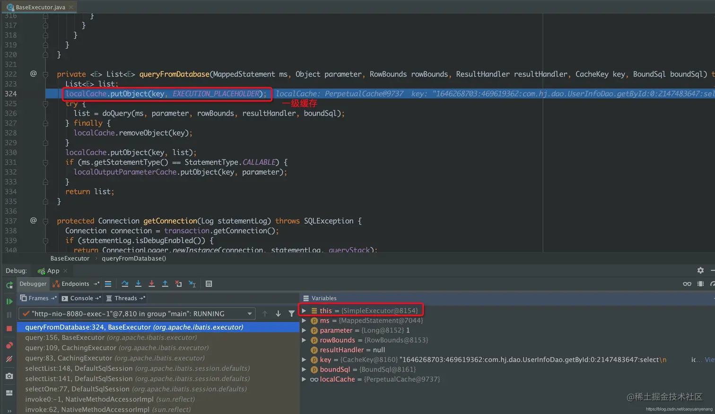
Task: Expand the 'rowBounds' variable node
Action: click(x=304, y=340)
